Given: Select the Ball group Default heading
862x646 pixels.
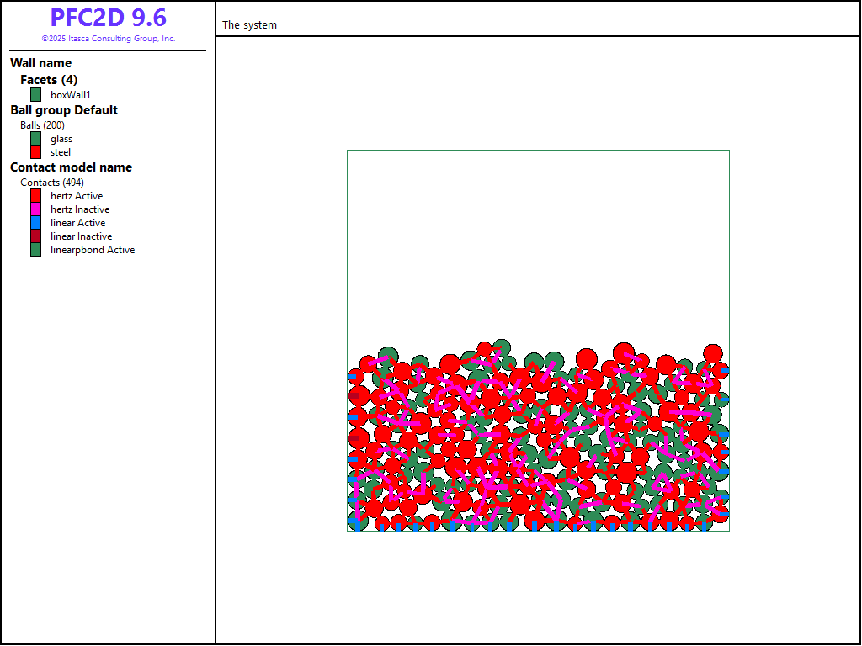Looking at the screenshot, I should click(64, 110).
